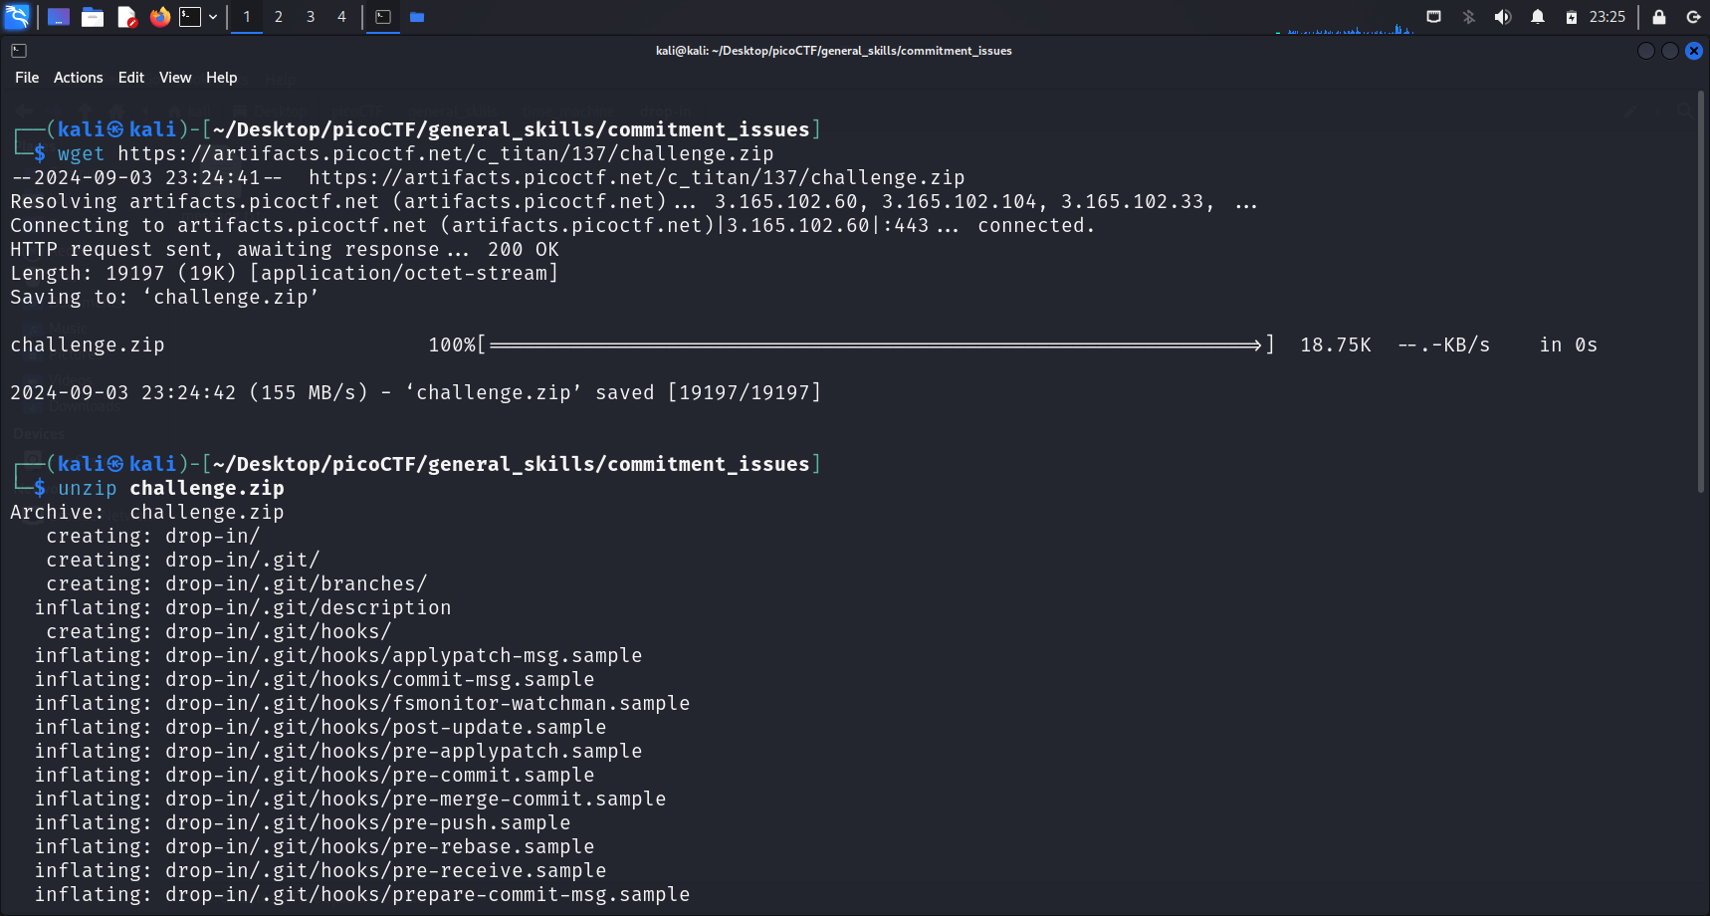Screen dimensions: 1710x916
Task: Expand the Help menu
Action: (x=221, y=78)
